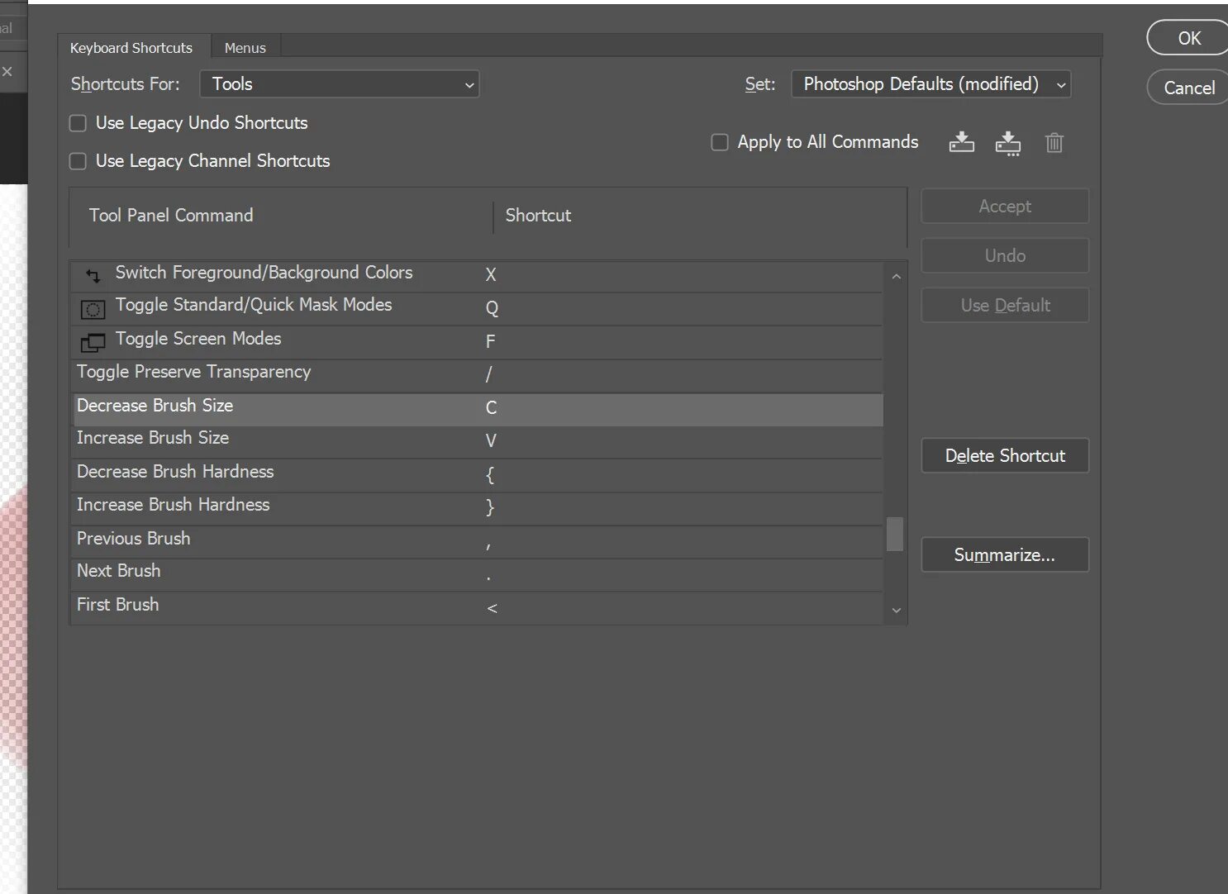
Task: Click the save set as new icon
Action: (x=1007, y=144)
